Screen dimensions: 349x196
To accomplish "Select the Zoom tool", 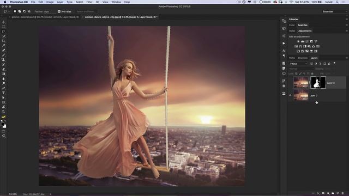I will (x=3, y=112).
